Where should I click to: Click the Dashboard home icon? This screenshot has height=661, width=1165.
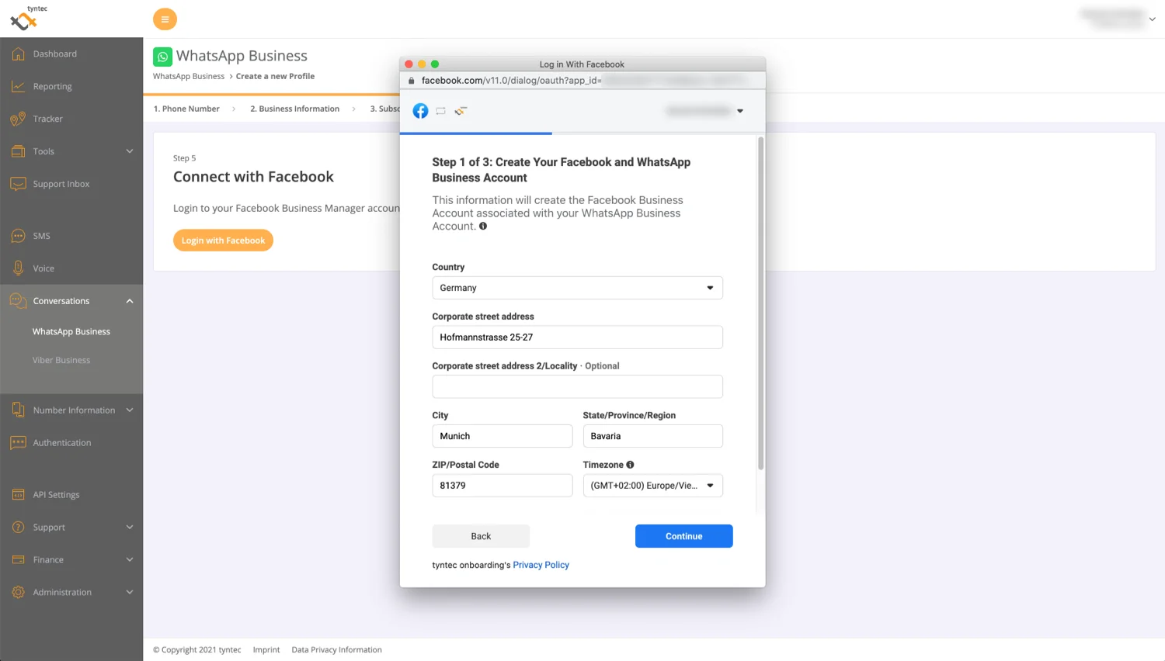point(18,54)
